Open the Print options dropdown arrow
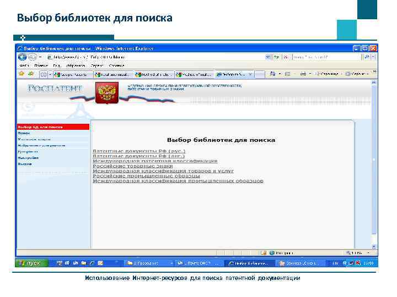The width and height of the screenshot is (397, 297). [x=310, y=74]
